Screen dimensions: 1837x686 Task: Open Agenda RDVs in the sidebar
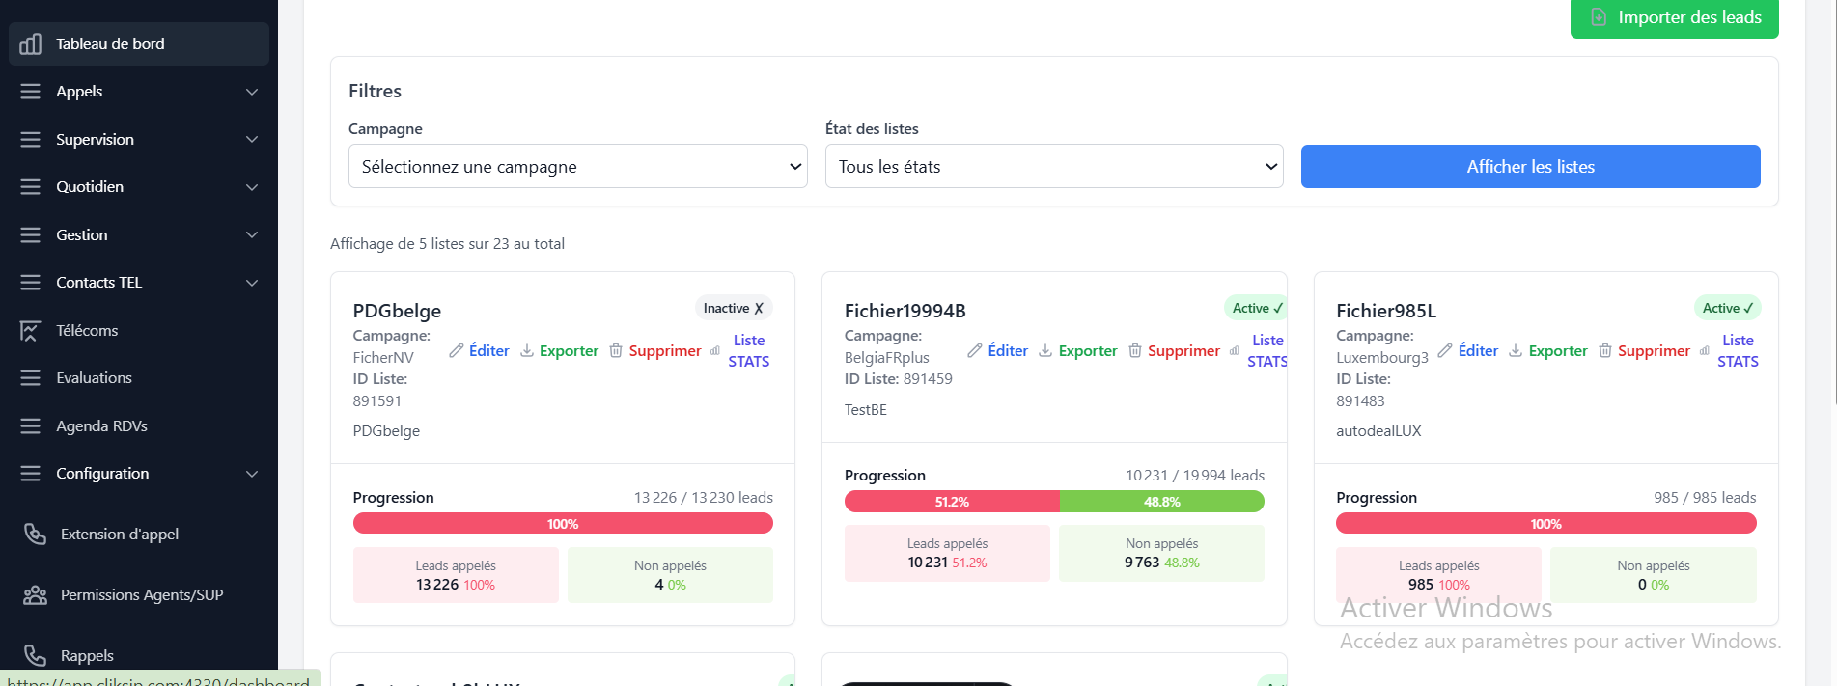coord(101,426)
